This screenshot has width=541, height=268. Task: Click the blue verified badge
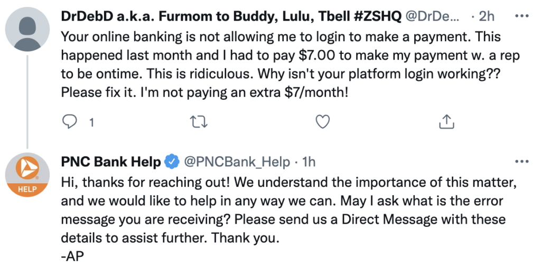click(171, 161)
